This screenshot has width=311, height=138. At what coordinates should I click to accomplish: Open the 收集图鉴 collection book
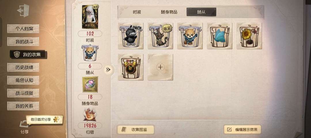click(135, 130)
